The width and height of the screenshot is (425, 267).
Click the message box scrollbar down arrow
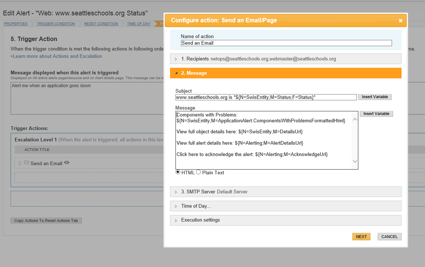pyautogui.click(x=355, y=161)
